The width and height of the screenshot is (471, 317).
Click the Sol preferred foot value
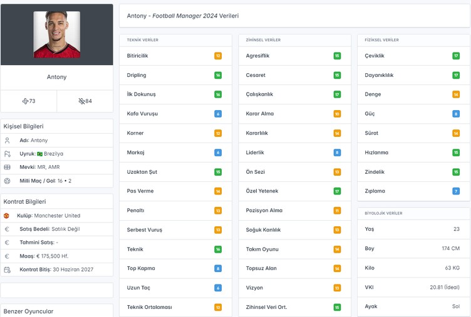(456, 306)
